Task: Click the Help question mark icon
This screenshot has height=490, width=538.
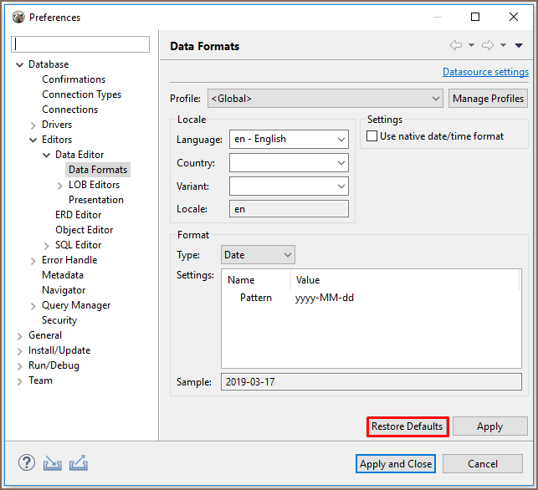Action: 27,462
